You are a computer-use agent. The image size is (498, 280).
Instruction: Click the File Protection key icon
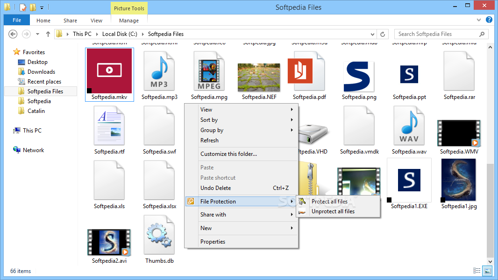pos(191,201)
